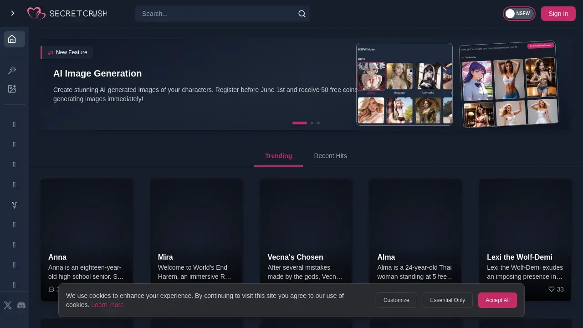Image resolution: width=583 pixels, height=328 pixels.
Task: Click the gender filter icon in sidebar
Action: pyautogui.click(x=14, y=205)
